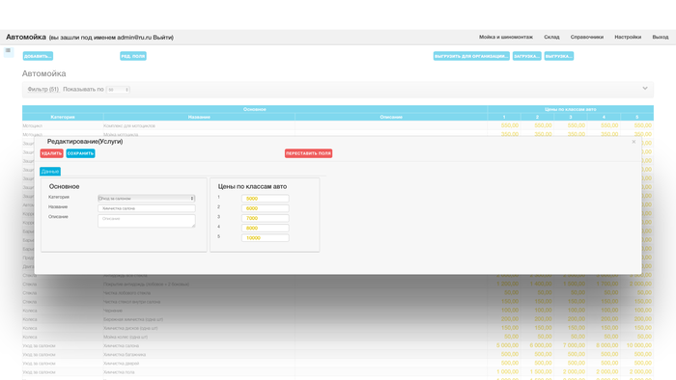
Task: Click the red Удалить button
Action: click(x=52, y=153)
